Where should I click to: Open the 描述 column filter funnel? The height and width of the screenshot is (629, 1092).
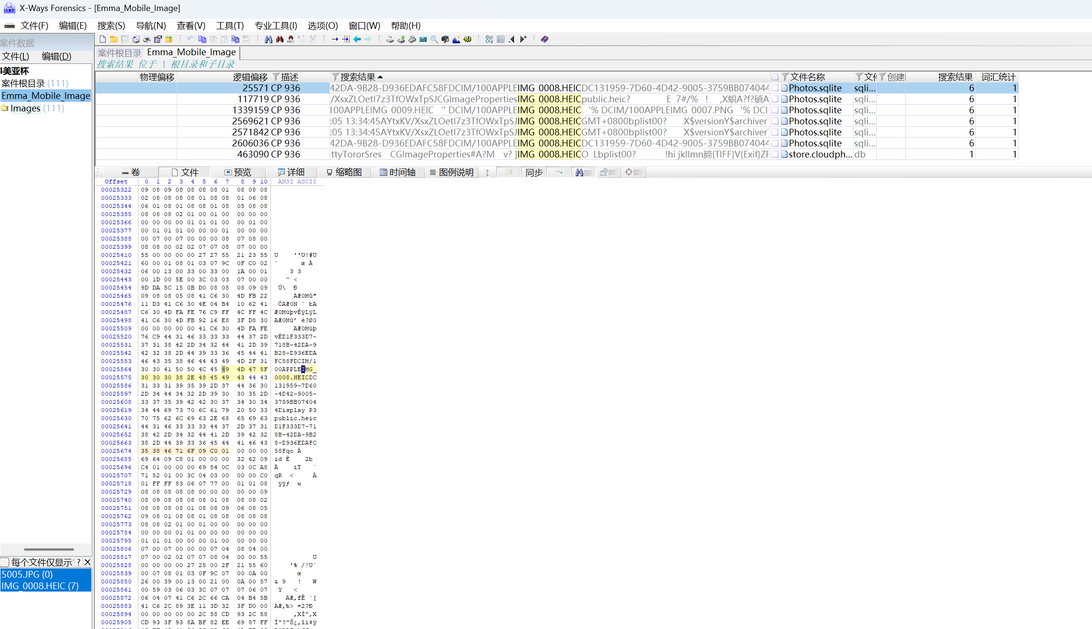tap(276, 77)
